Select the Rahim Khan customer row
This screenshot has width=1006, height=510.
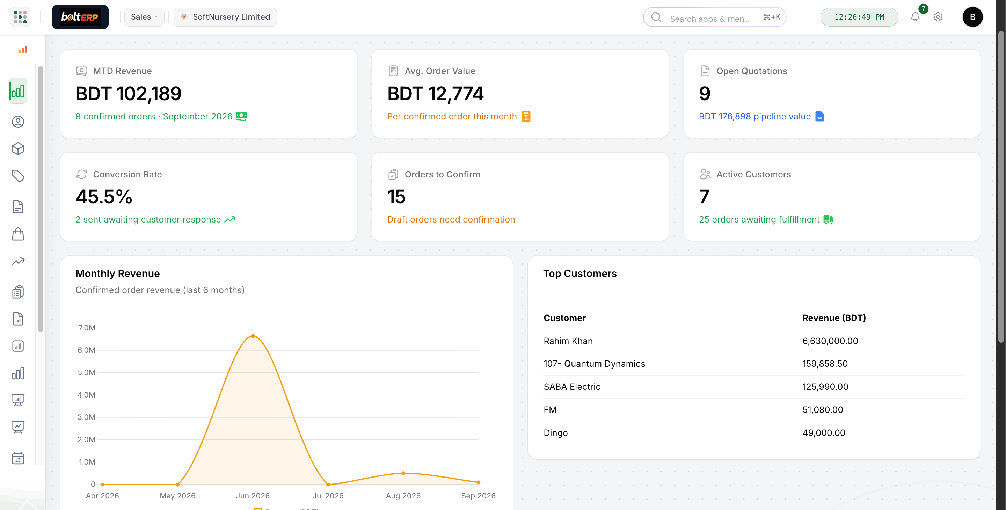tap(754, 341)
